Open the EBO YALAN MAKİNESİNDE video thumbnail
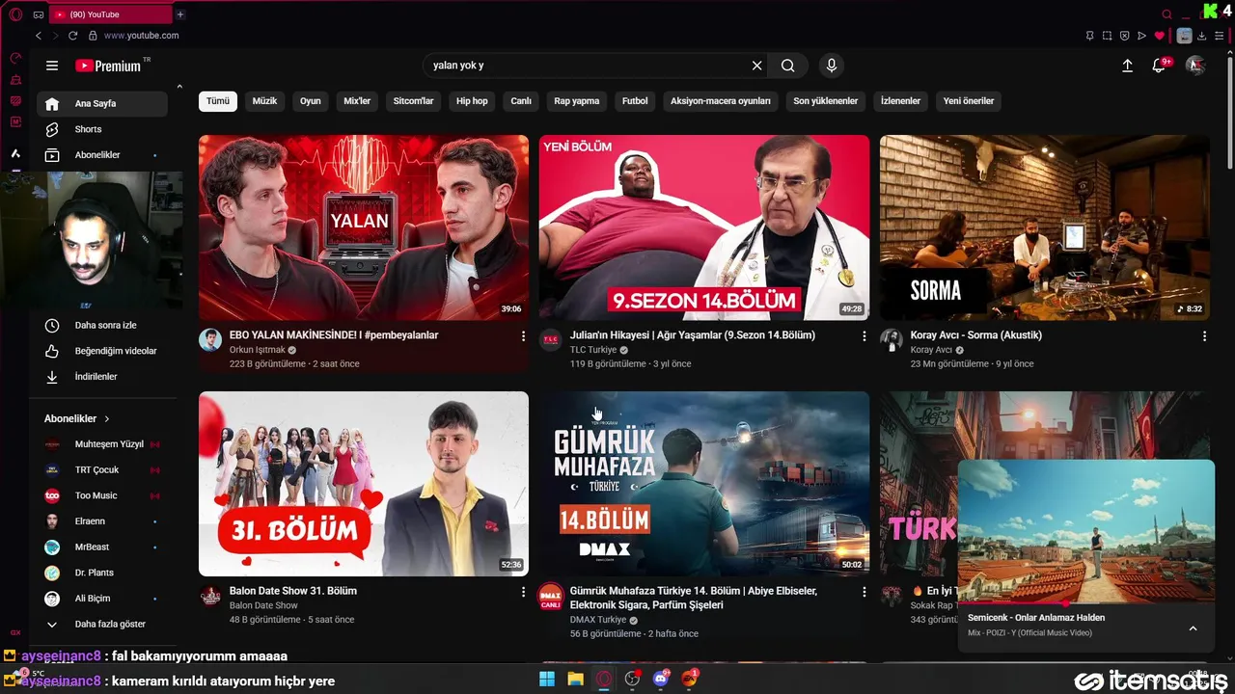This screenshot has width=1235, height=694. pos(364,227)
